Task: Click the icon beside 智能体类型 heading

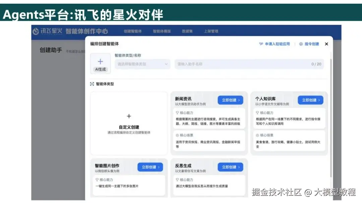Action: (92, 84)
